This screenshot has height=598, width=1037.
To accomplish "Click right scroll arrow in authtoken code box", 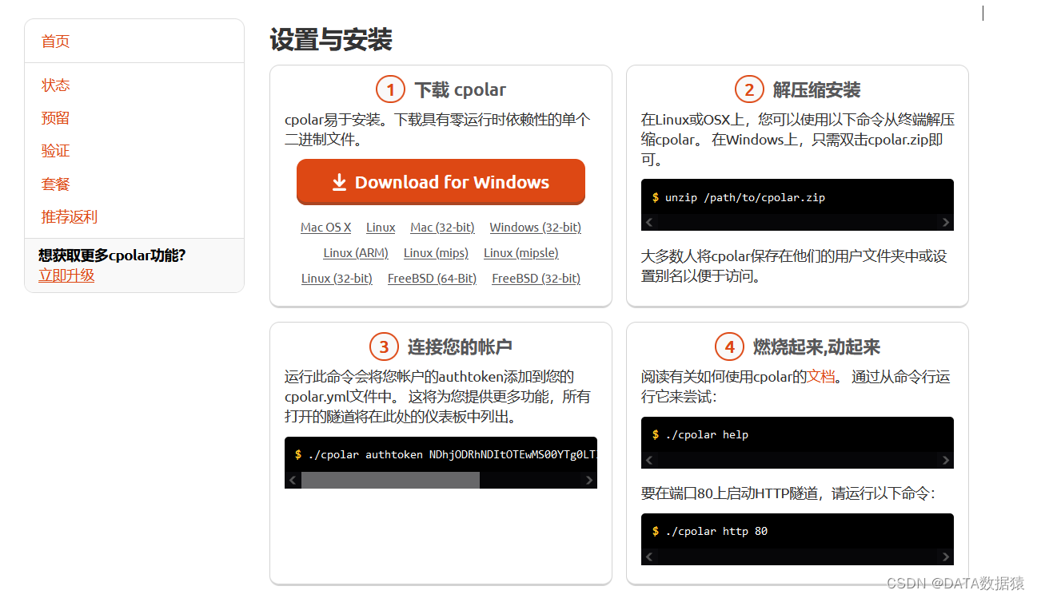I will coord(589,480).
